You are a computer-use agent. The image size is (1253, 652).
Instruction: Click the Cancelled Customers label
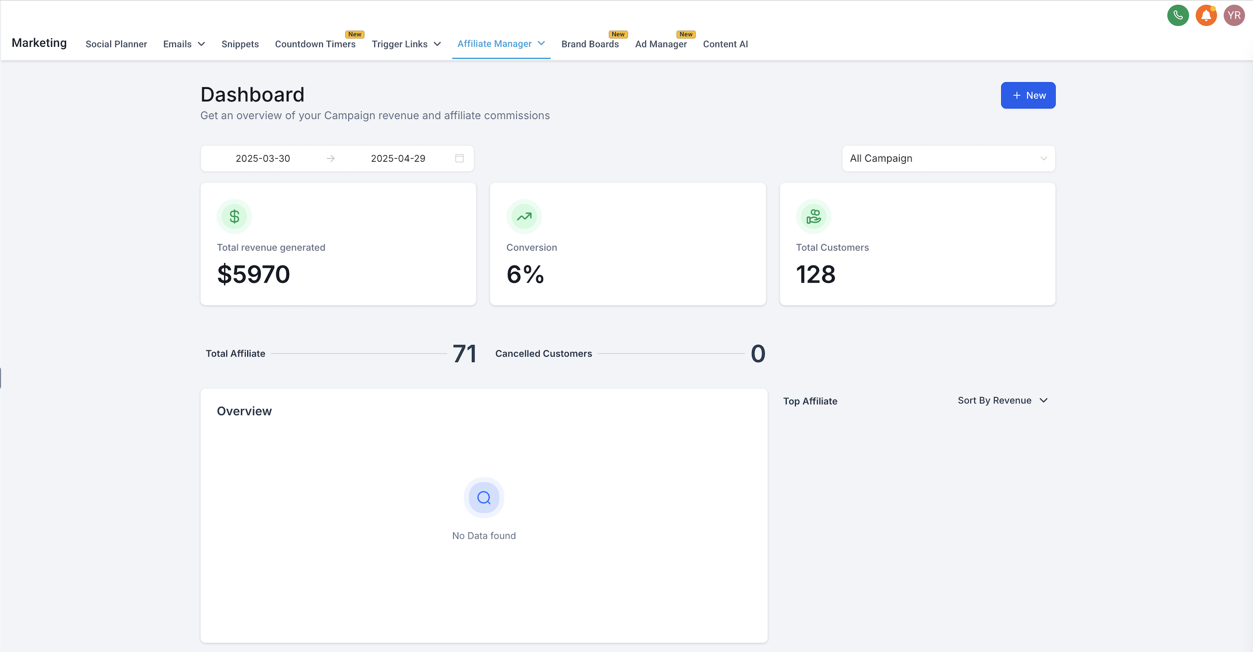pyautogui.click(x=543, y=353)
